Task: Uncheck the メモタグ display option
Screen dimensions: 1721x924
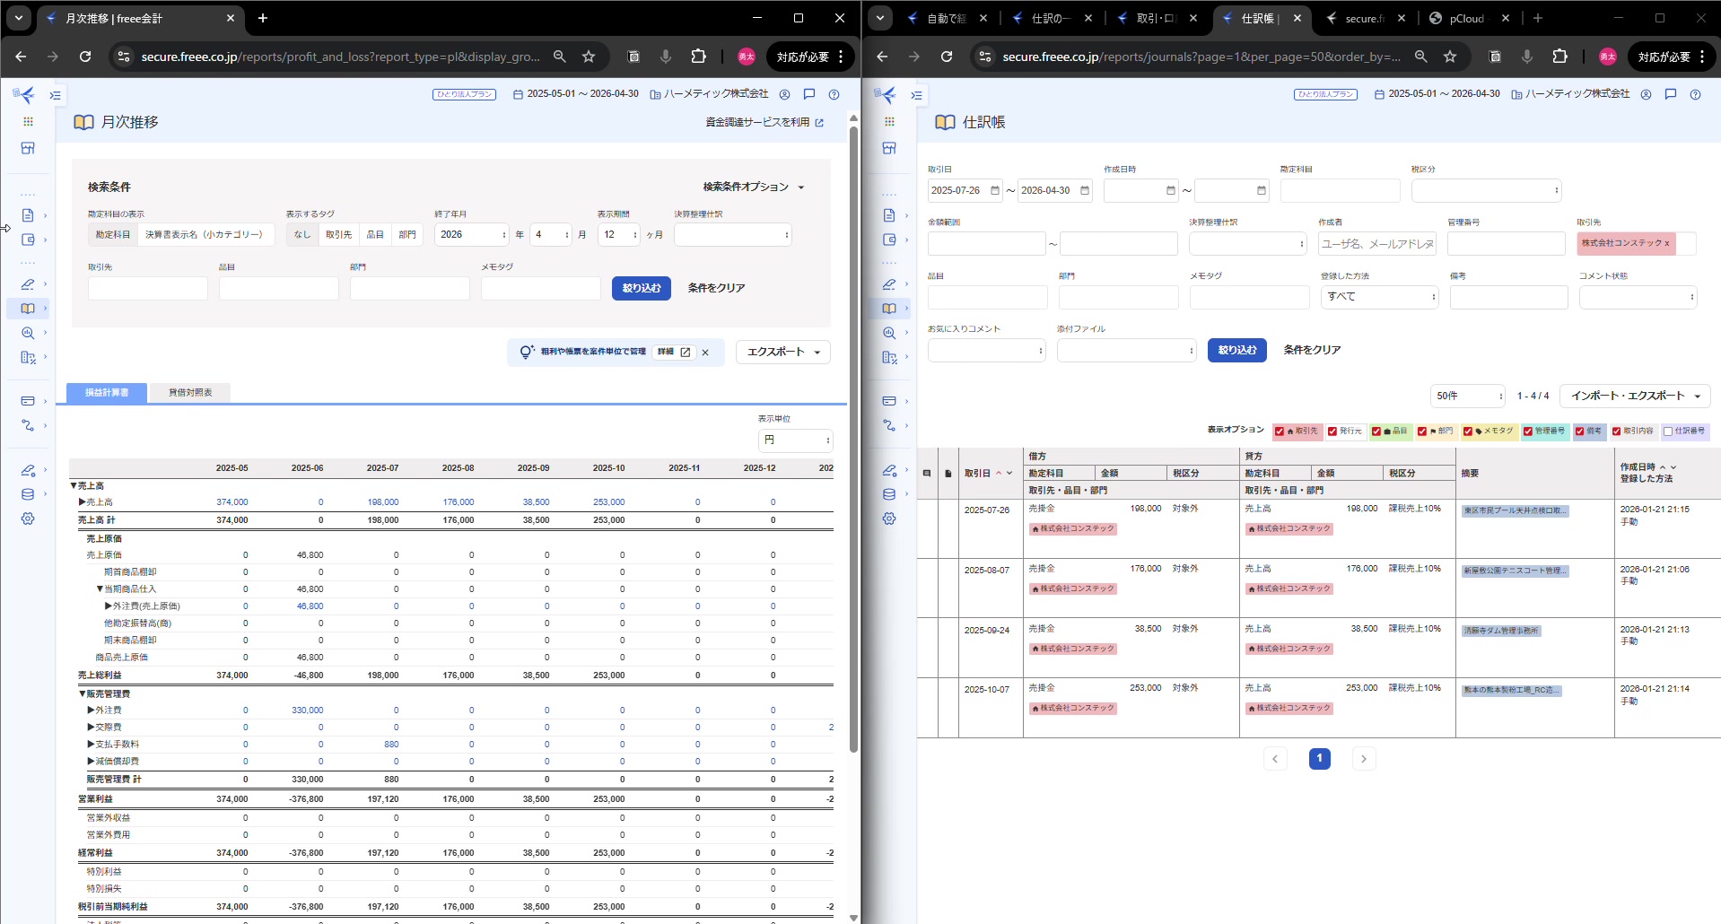Action: pos(1468,431)
